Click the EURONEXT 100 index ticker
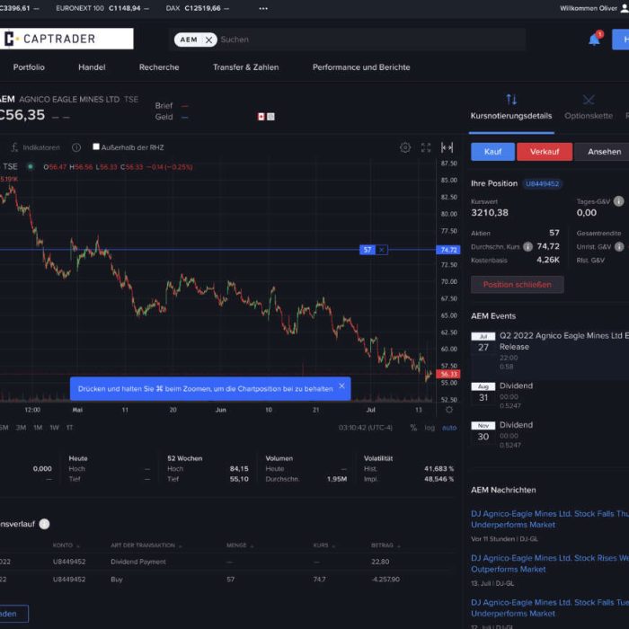The image size is (629, 629). [102, 8]
